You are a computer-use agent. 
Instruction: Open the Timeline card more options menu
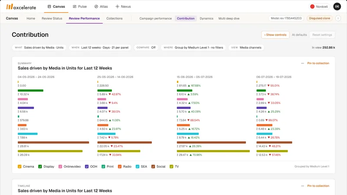tap(302, 186)
